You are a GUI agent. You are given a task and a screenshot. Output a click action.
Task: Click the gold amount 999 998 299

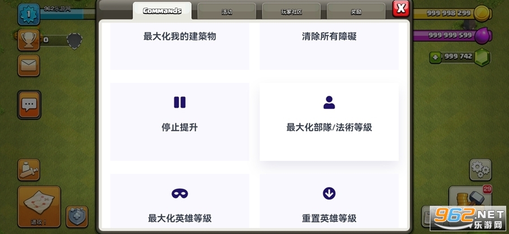pyautogui.click(x=448, y=14)
